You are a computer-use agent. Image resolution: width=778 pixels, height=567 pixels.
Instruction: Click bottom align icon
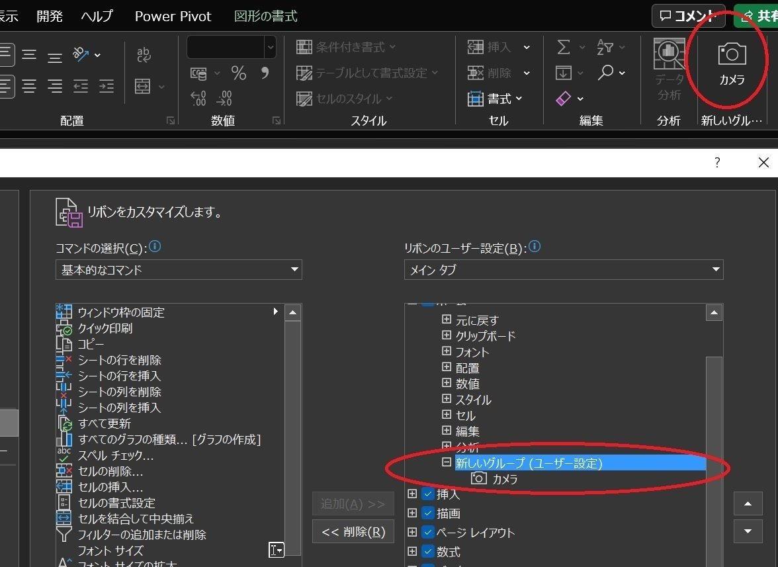coord(54,57)
